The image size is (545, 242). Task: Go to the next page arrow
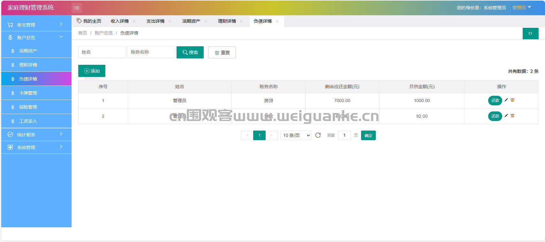coord(272,135)
